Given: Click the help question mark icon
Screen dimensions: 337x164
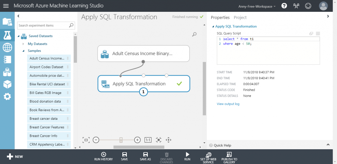Looking at the screenshot, I should click(x=284, y=6).
